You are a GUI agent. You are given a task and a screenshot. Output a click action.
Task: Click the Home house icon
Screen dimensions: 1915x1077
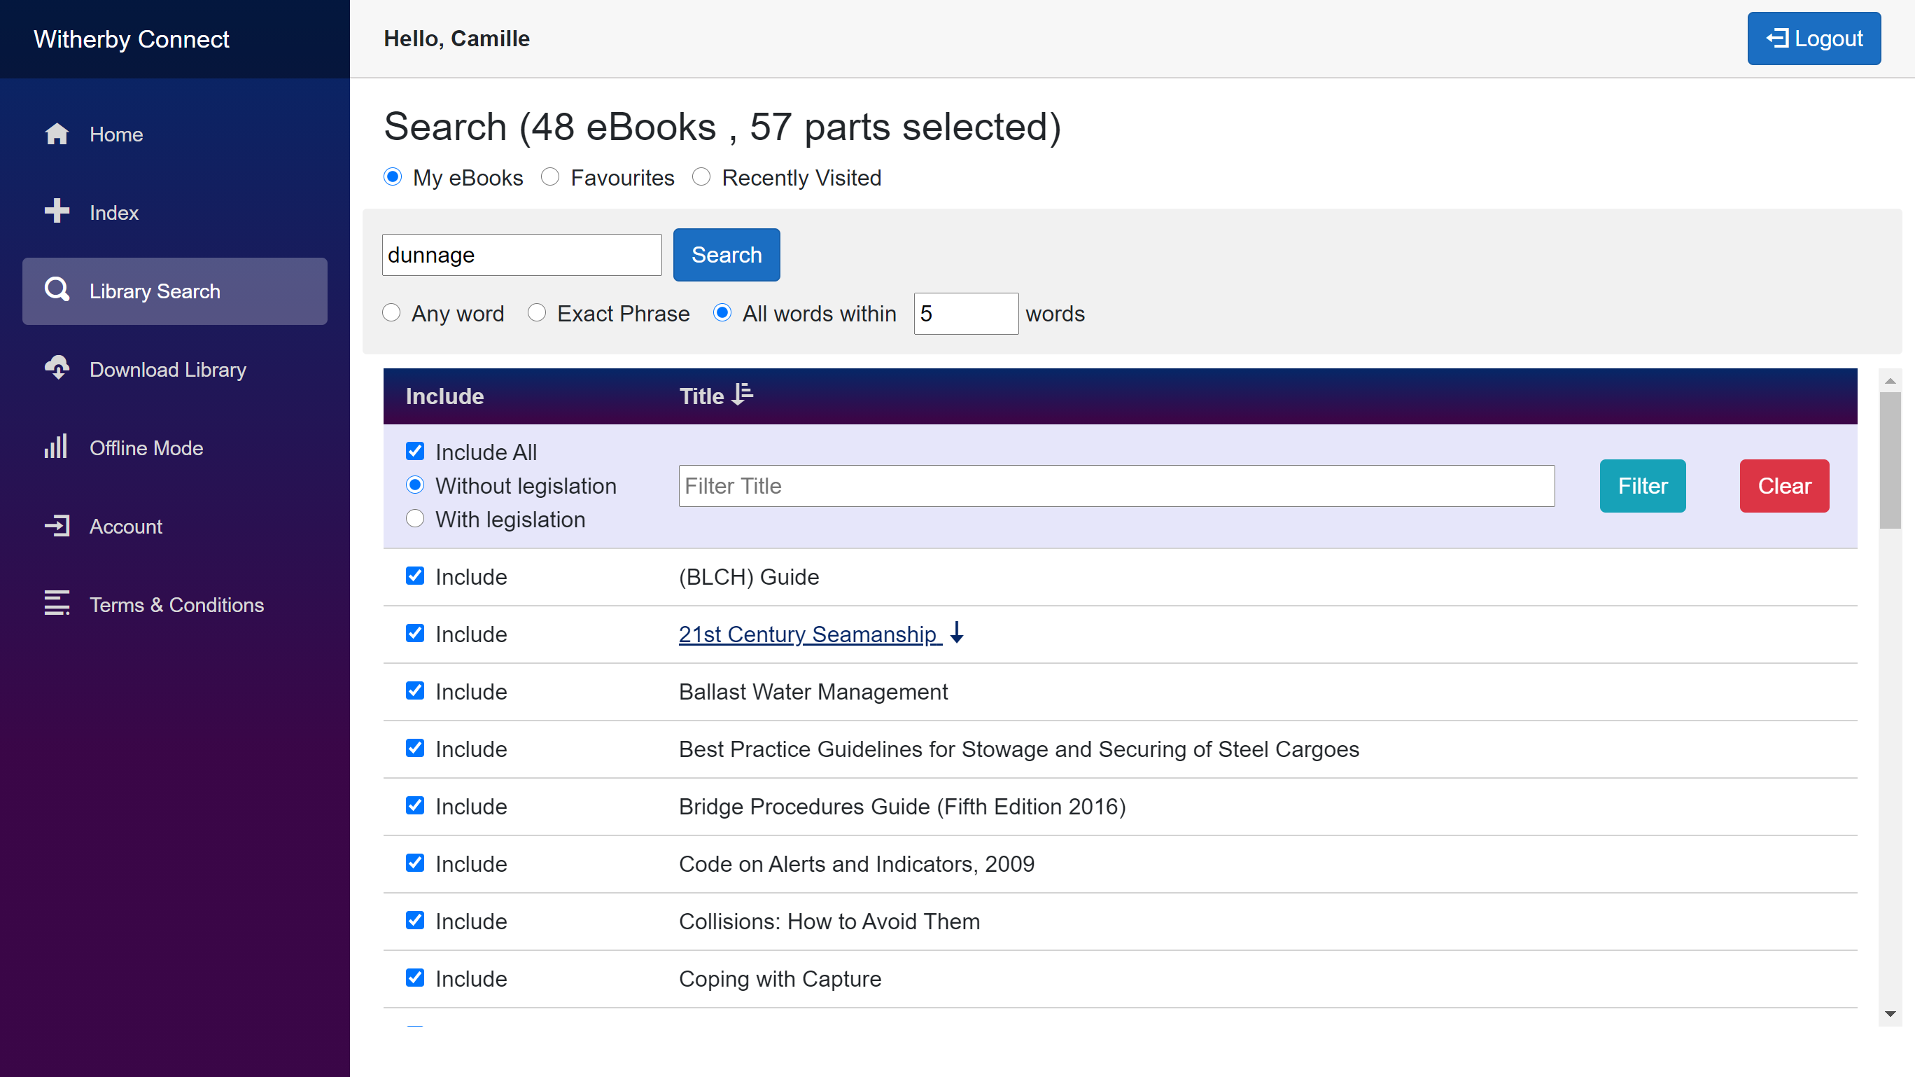[57, 134]
